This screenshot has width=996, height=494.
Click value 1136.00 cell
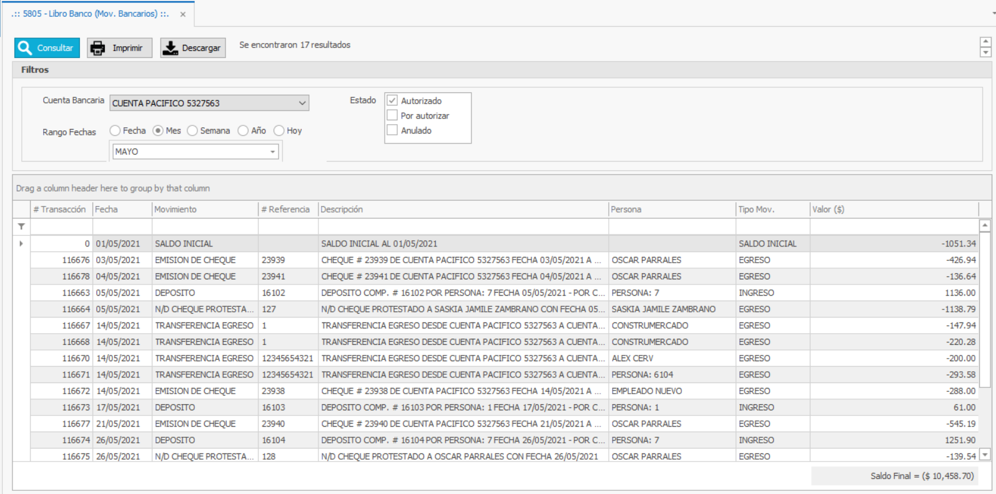pyautogui.click(x=894, y=293)
